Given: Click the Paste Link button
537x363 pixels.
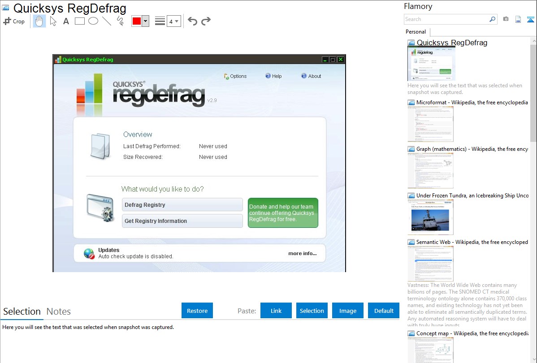Looking at the screenshot, I should 276,311.
